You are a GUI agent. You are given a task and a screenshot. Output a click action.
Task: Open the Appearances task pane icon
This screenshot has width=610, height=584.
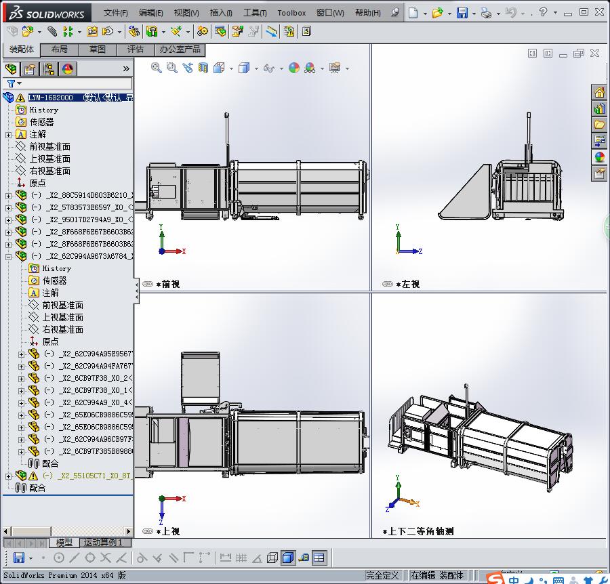coord(599,157)
